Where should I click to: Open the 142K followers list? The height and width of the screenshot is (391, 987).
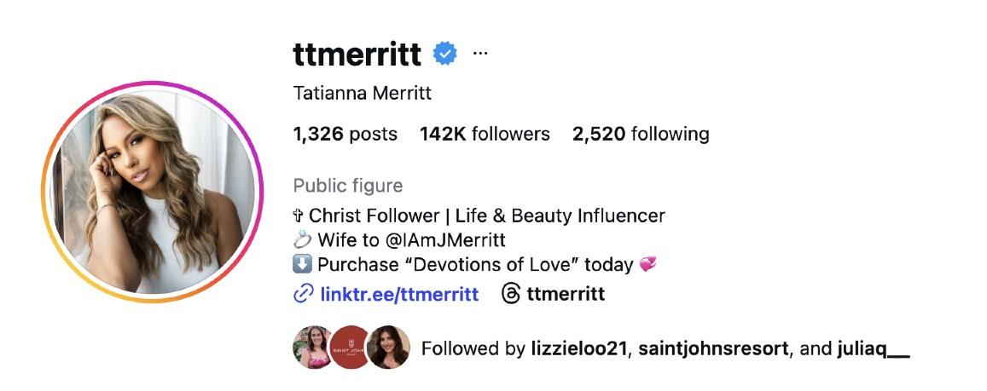pyautogui.click(x=485, y=134)
